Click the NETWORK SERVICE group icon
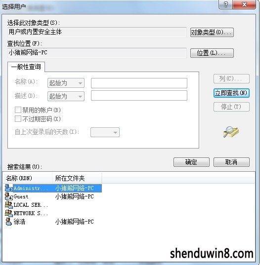Viewport: 260px width, 265px height. pos(8,213)
